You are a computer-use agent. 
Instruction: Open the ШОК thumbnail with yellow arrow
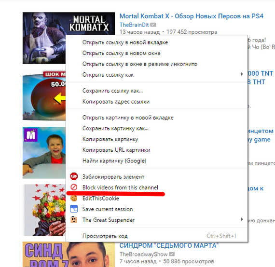click(x=44, y=95)
